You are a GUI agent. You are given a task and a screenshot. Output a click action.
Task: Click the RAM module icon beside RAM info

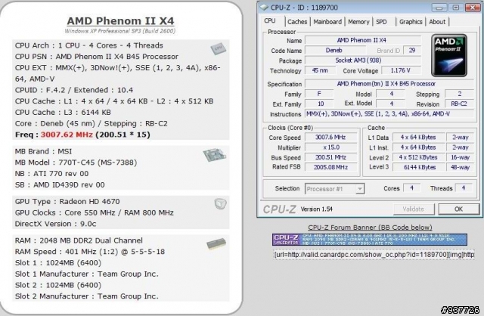216,243
